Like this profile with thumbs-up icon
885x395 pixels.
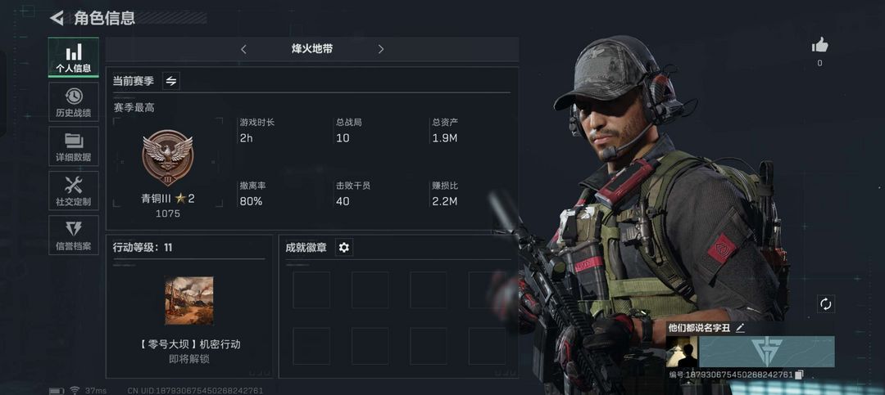click(819, 44)
